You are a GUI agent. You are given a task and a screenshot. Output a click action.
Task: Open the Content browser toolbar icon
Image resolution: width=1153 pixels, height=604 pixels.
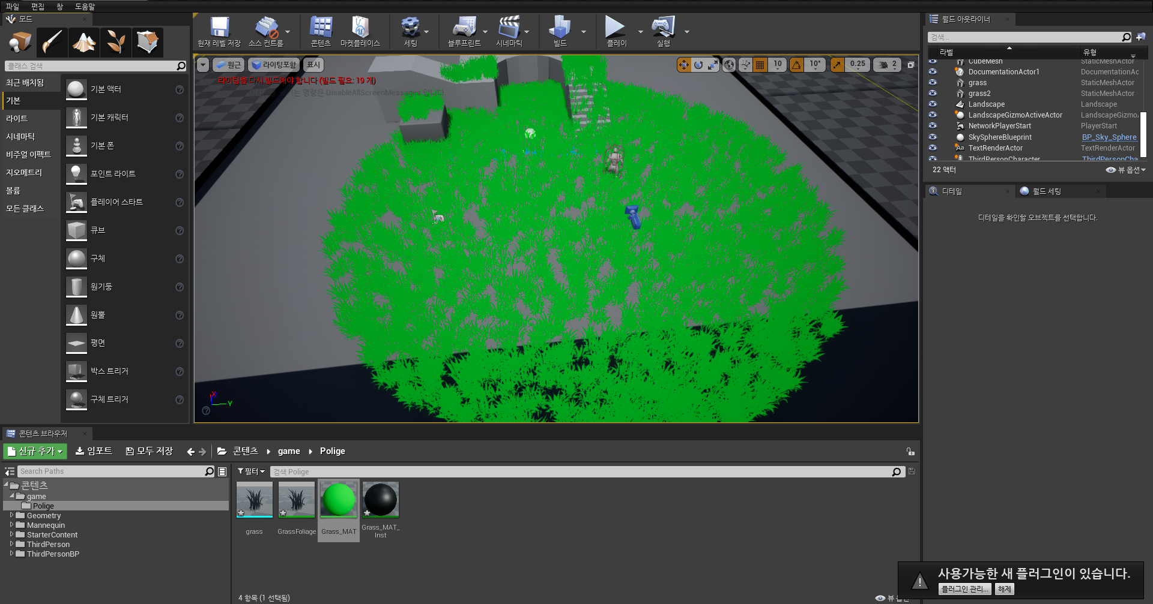(321, 32)
